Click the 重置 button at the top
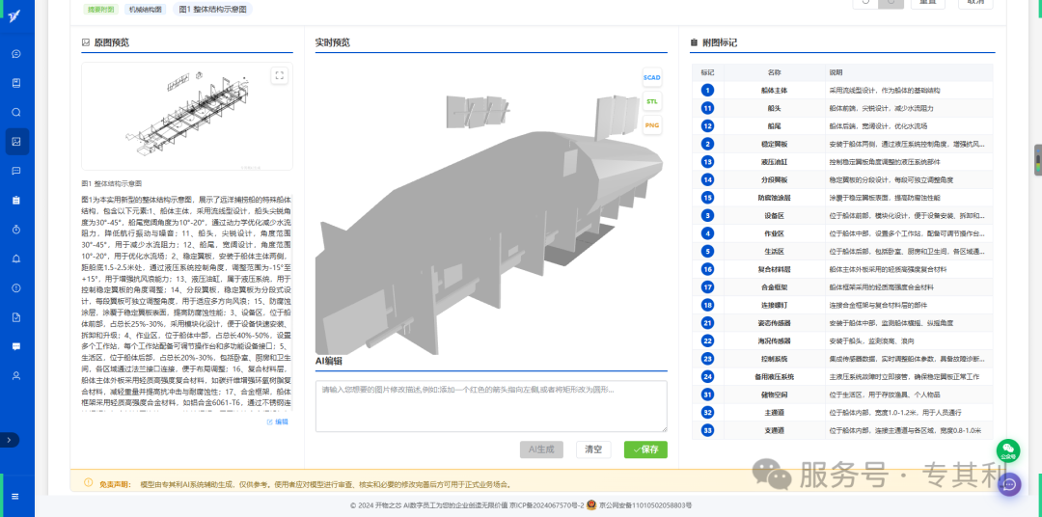This screenshot has height=517, width=1042. pos(928,3)
